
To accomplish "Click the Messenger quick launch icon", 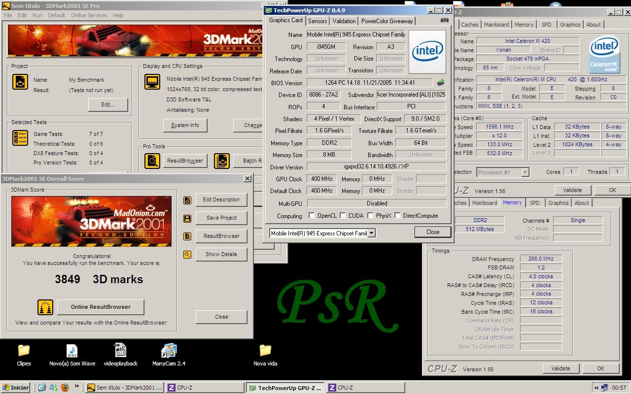I will click(x=53, y=388).
